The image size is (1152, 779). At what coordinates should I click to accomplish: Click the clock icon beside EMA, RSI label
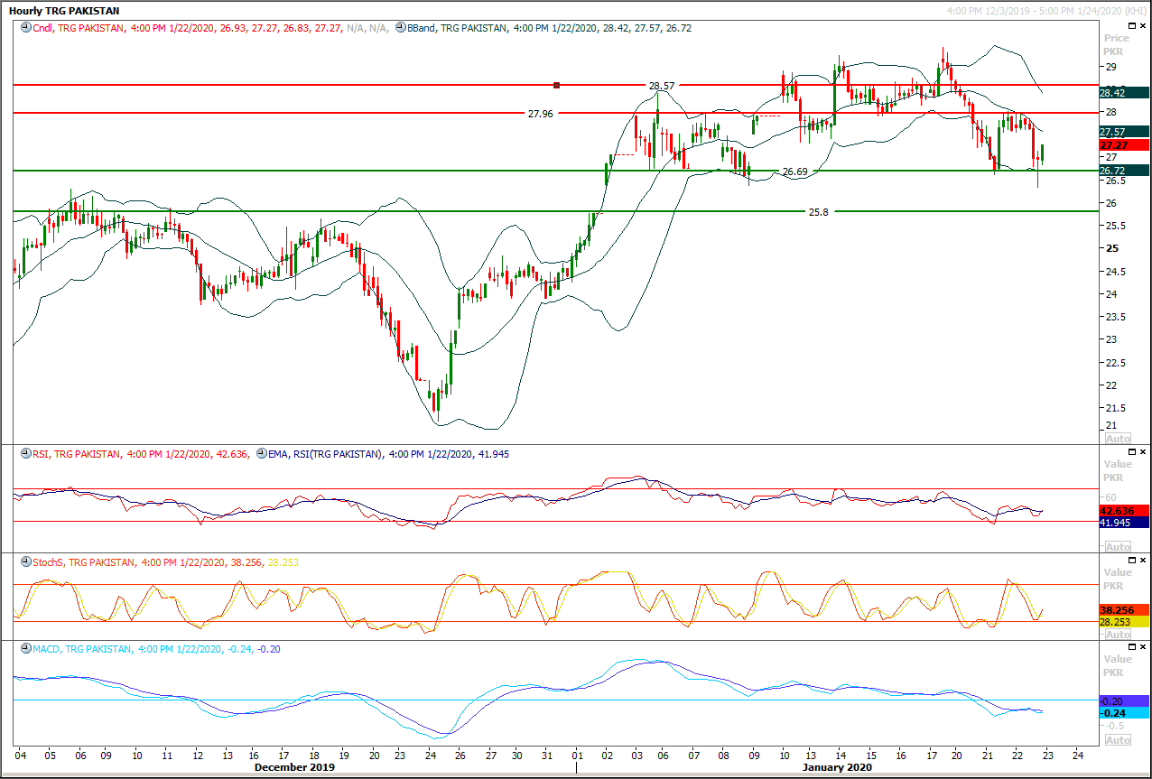click(262, 454)
